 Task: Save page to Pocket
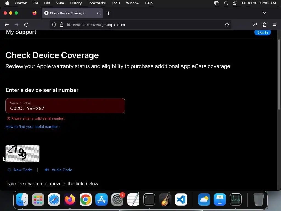pyautogui.click(x=254, y=24)
